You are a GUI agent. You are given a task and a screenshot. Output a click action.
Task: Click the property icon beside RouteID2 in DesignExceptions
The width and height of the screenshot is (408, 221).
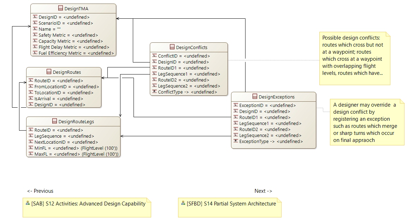(236, 129)
